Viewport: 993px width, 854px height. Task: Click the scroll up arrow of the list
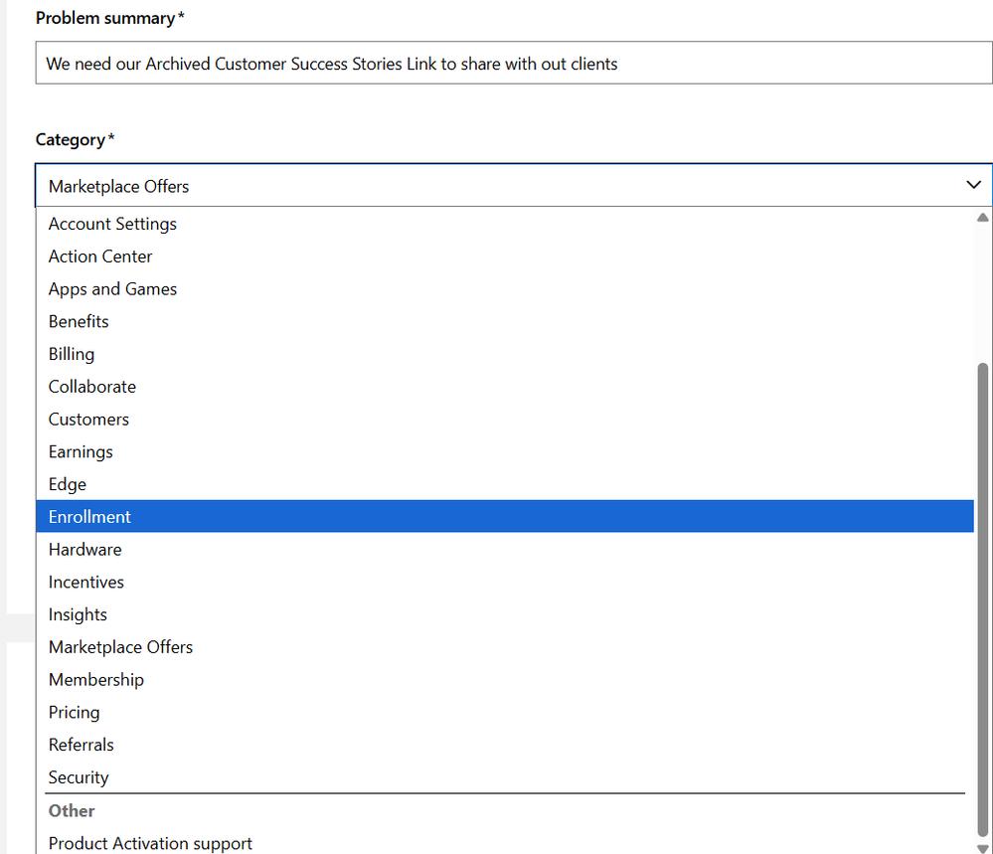983,218
